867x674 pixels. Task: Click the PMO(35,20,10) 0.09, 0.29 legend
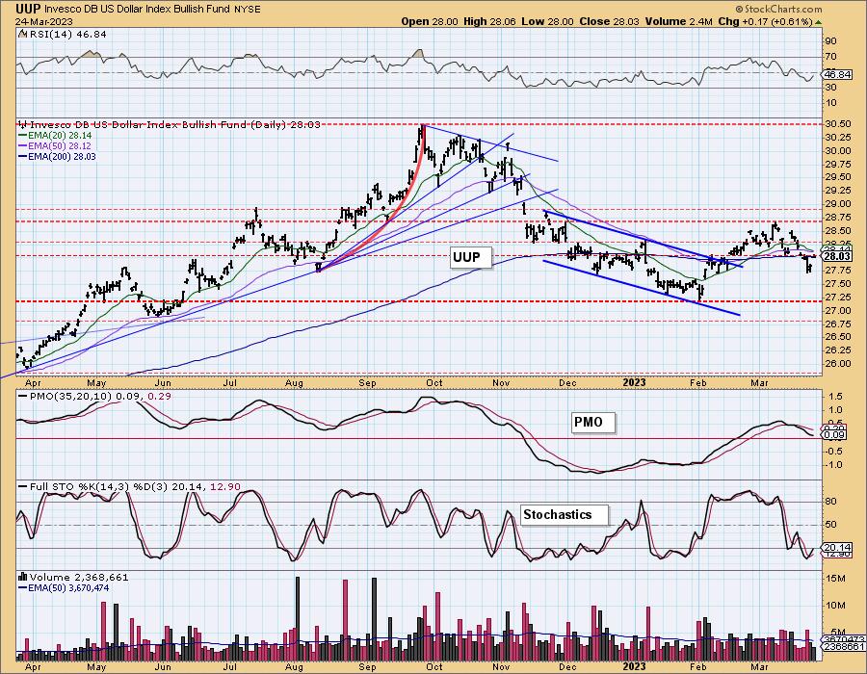click(x=94, y=396)
